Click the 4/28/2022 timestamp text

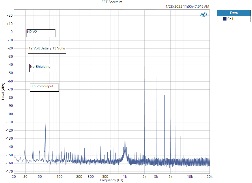(x=187, y=7)
